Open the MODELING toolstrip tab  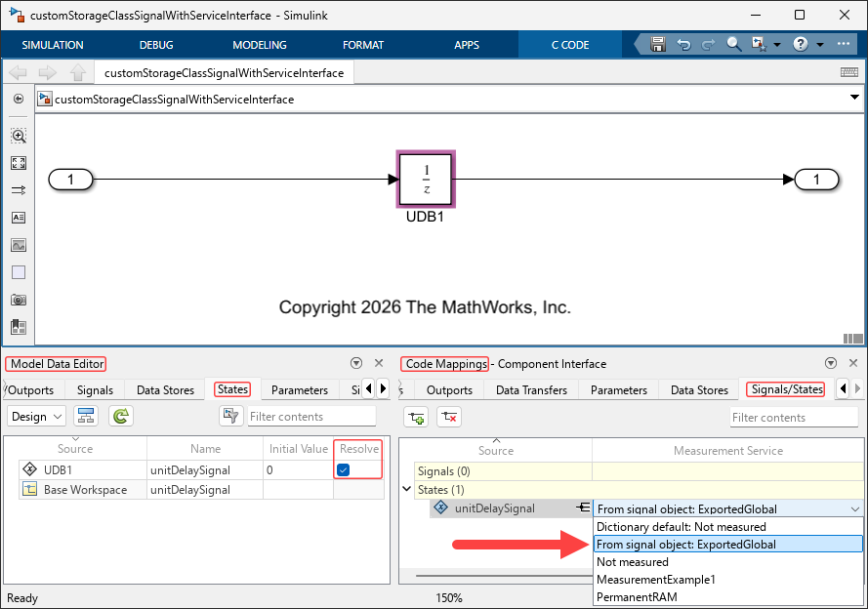click(x=260, y=45)
